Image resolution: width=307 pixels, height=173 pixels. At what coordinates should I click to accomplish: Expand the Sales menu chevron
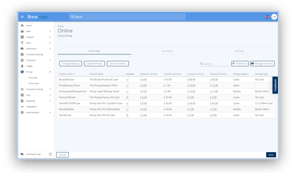(50, 31)
